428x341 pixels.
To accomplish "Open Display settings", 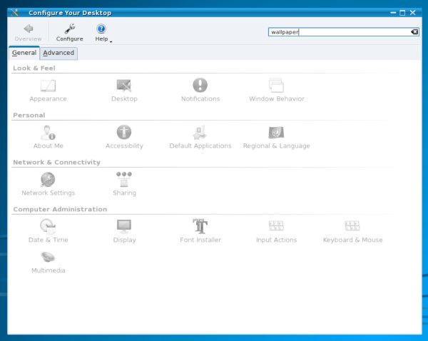I will click(124, 231).
